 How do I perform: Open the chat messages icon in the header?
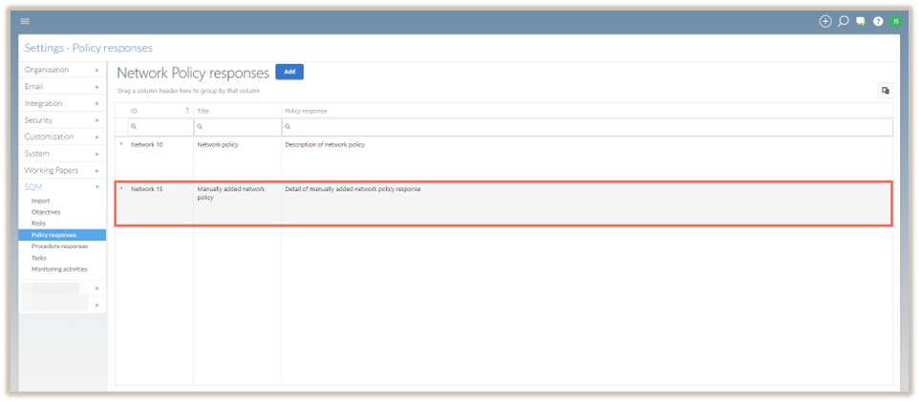click(x=861, y=21)
